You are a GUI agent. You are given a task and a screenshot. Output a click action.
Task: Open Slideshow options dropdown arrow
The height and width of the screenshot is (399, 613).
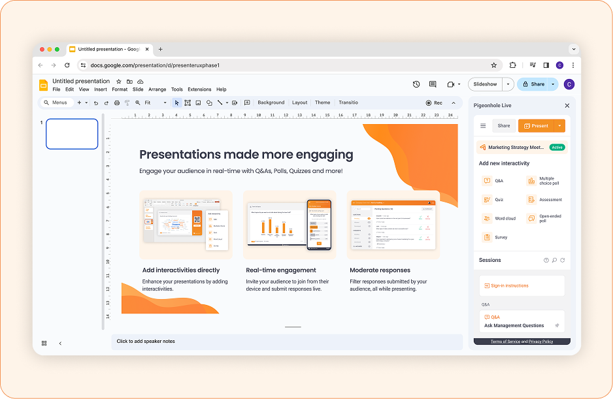(508, 84)
